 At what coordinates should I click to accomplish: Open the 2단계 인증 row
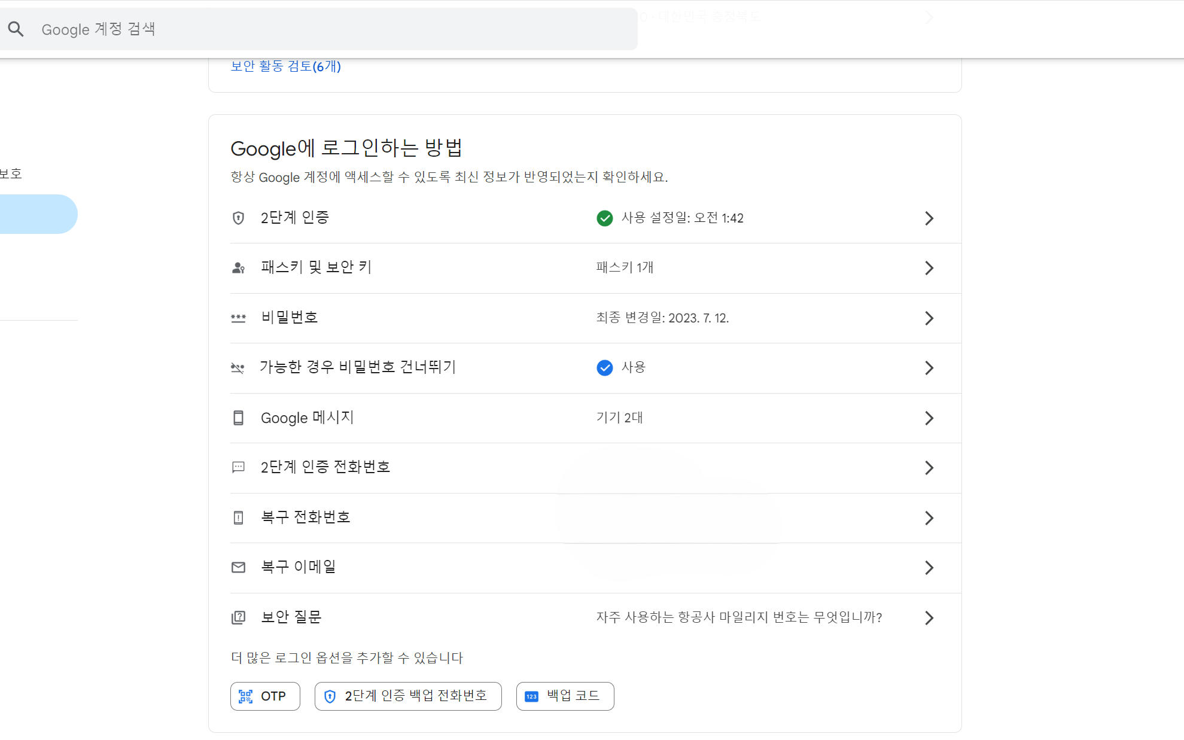point(595,218)
